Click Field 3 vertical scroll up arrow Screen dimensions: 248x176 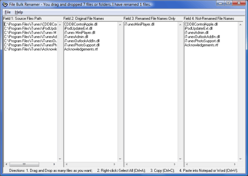pos(180,24)
